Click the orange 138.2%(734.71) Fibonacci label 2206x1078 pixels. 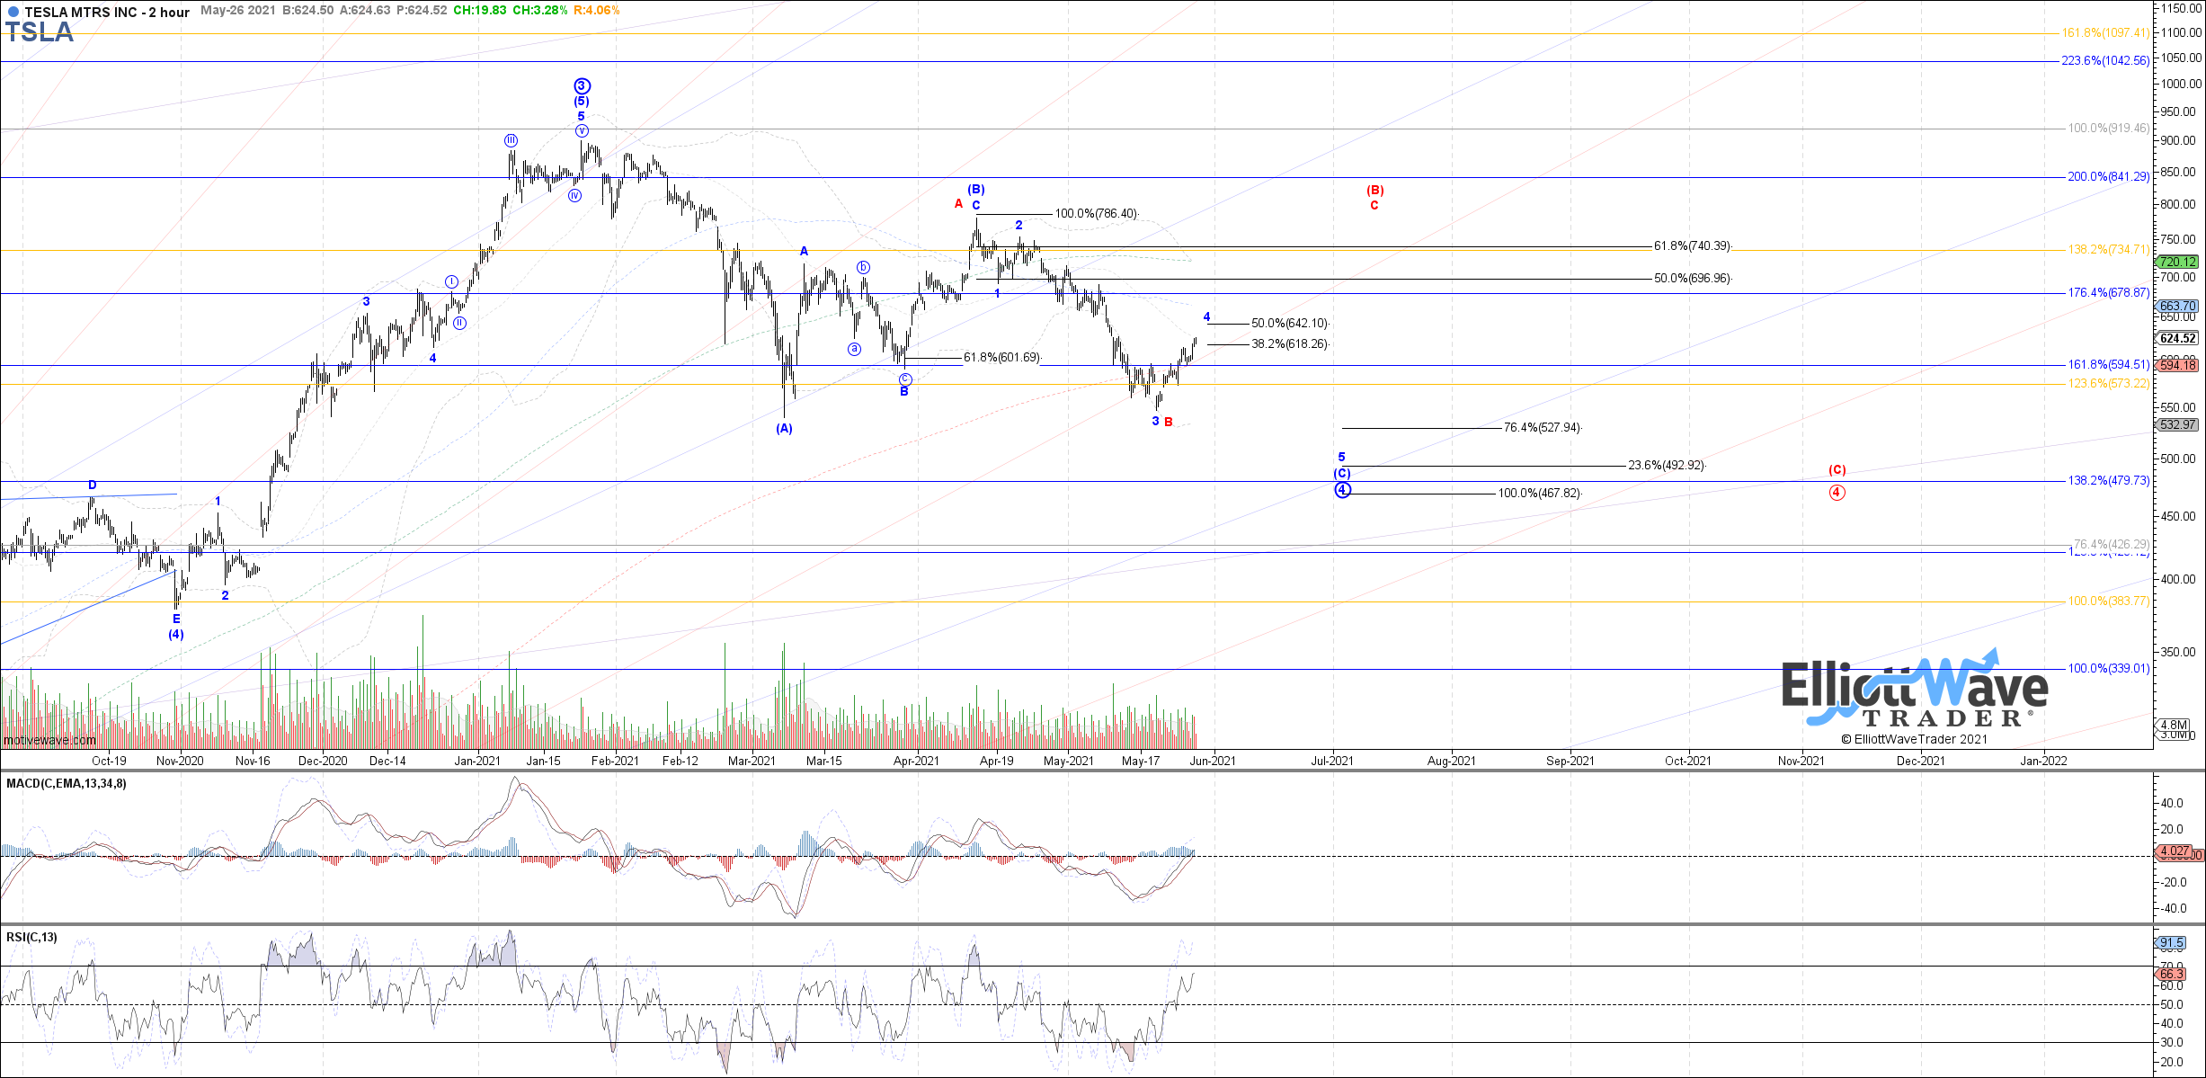(2109, 250)
